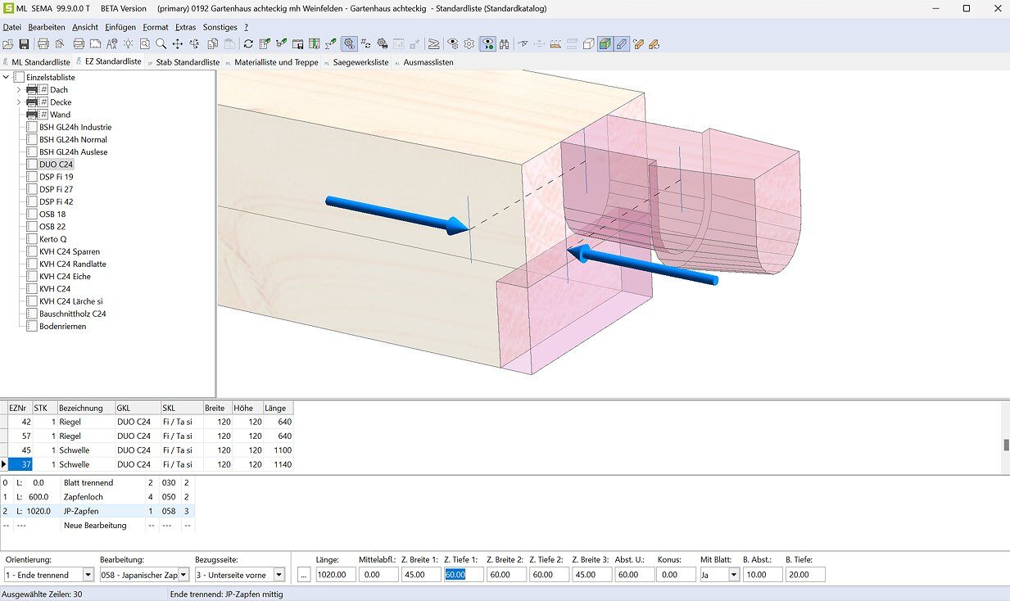Open the Ansicht menu
This screenshot has width=1010, height=601.
[x=85, y=27]
